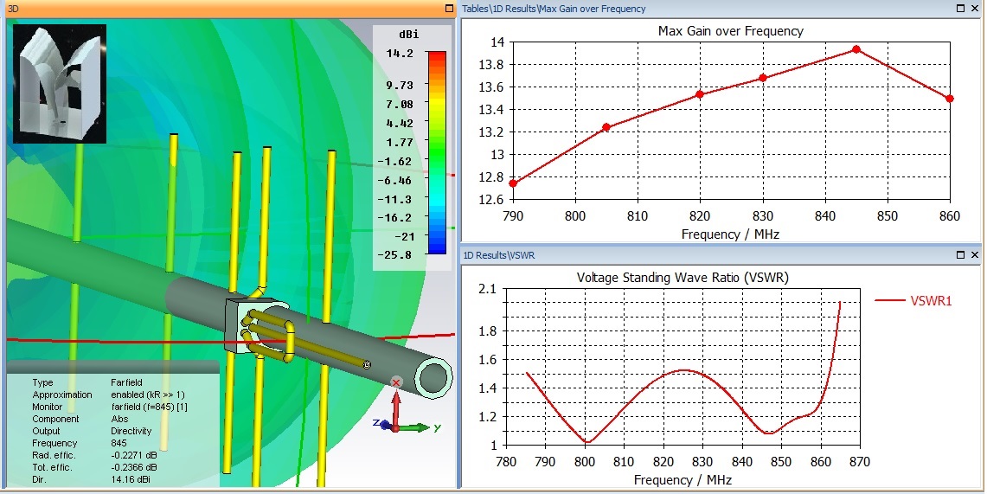Maximize the Max Gain over Frequency window

960,9
